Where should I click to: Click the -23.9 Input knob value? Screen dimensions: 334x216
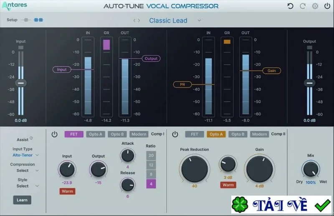(67, 183)
